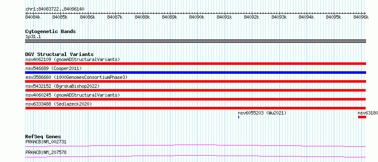Open nsv5432152 ByrskaBishop2022 variant label

coord(62,86)
